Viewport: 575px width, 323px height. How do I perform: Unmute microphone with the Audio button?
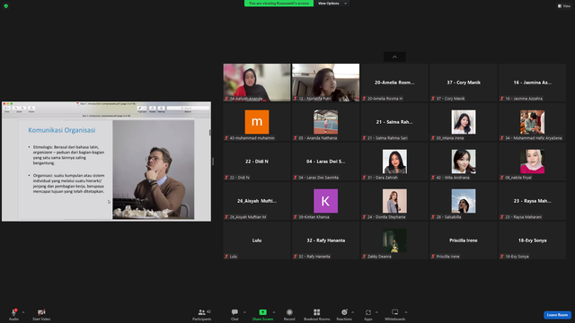click(x=14, y=314)
